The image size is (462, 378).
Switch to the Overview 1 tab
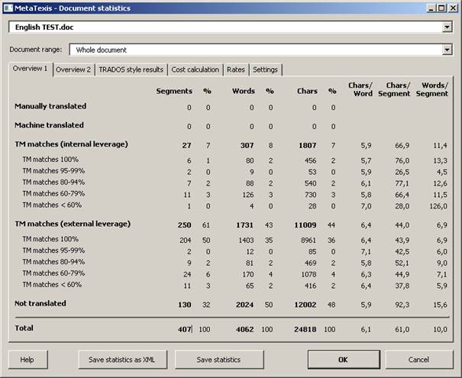(31, 69)
